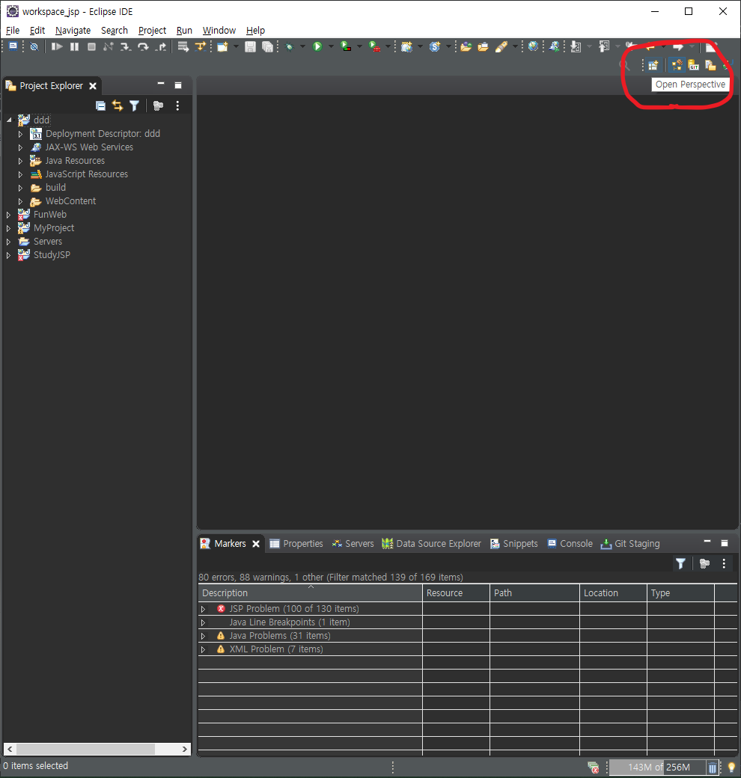Image resolution: width=741 pixels, height=778 pixels.
Task: Click the Step Over icon
Action: click(143, 46)
